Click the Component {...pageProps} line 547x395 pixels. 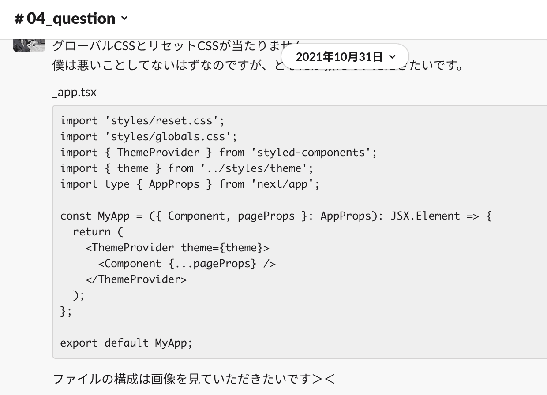tap(187, 264)
